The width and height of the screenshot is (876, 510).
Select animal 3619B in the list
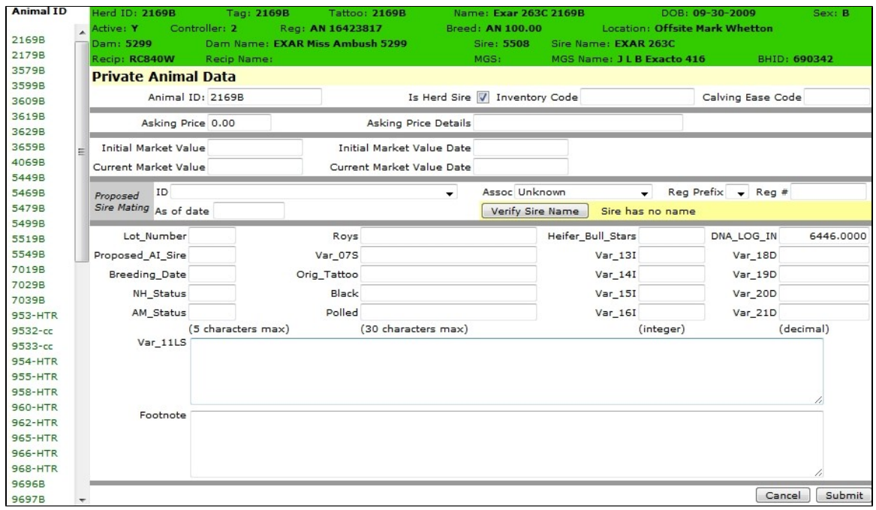(x=29, y=116)
